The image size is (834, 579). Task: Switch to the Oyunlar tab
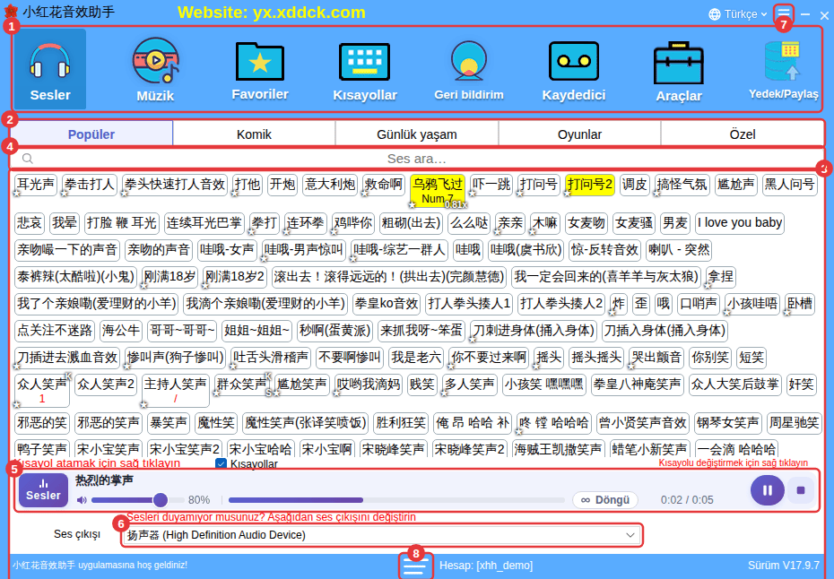coord(579,134)
